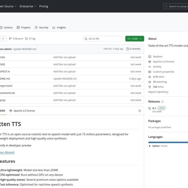This screenshot has width=188, height=188.
Task: Click the magnifier icon in top search box
Action: coord(166,7)
